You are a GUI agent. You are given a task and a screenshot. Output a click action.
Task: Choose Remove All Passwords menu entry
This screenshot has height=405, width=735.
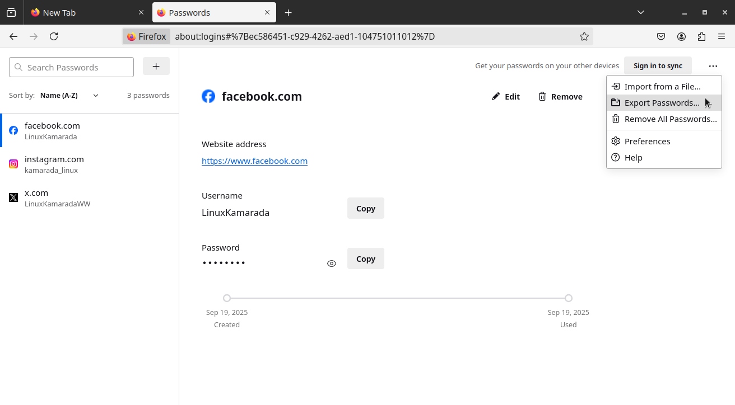pyautogui.click(x=664, y=119)
